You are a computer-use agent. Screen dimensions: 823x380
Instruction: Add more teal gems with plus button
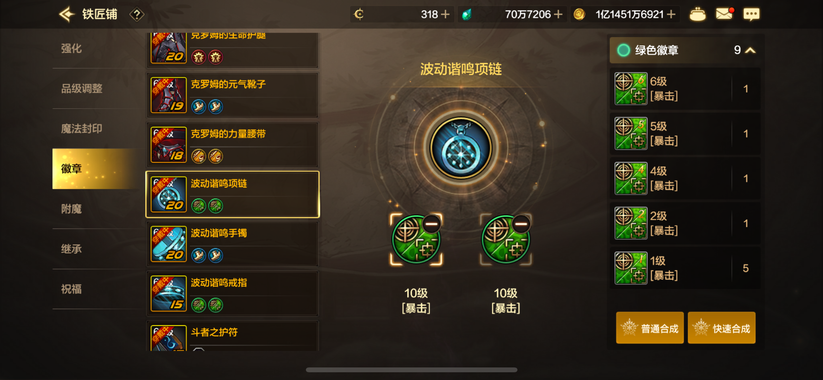(558, 14)
